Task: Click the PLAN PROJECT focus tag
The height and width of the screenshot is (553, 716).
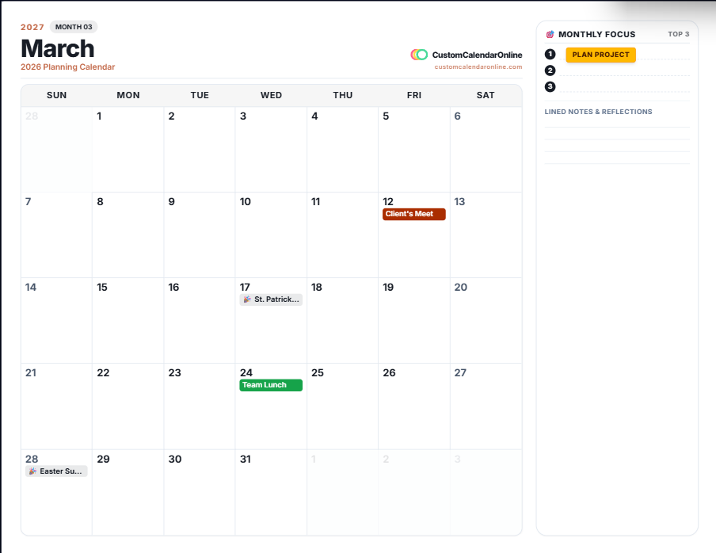Action: click(600, 55)
